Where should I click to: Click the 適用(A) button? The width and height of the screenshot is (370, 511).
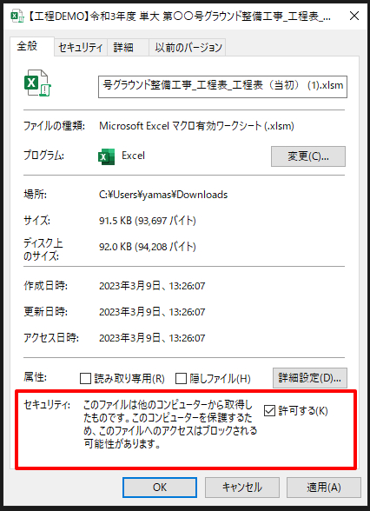(x=324, y=488)
